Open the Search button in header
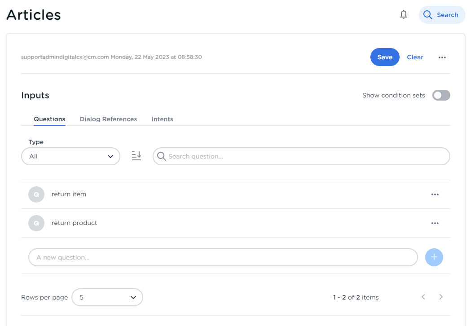Screen dimensions: 475x326 click(442, 15)
